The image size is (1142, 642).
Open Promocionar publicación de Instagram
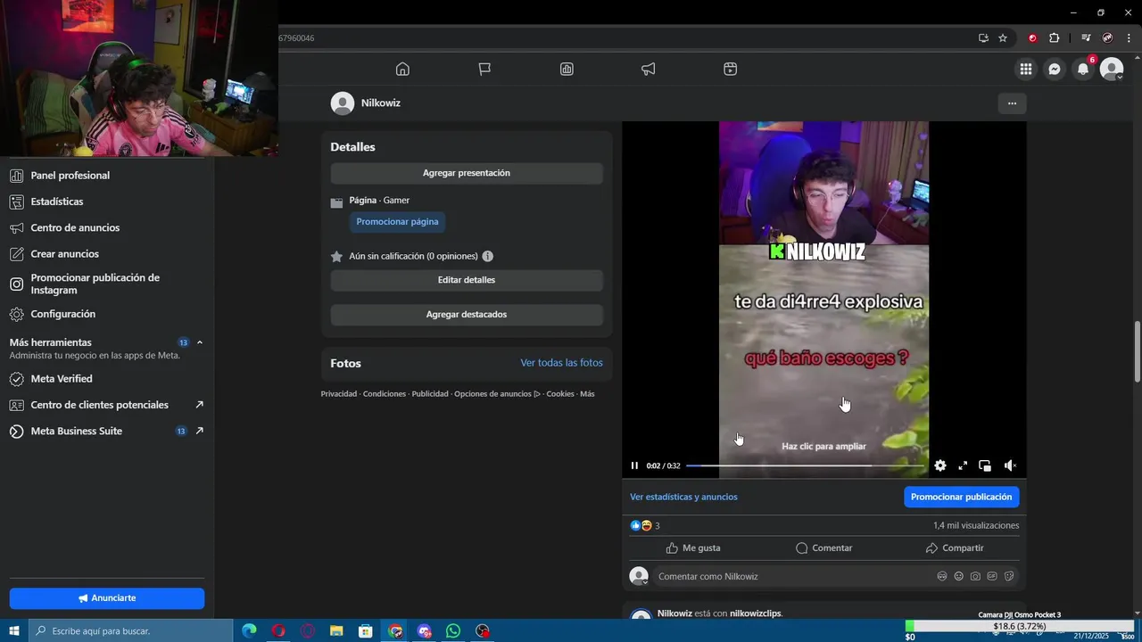pyautogui.click(x=107, y=284)
